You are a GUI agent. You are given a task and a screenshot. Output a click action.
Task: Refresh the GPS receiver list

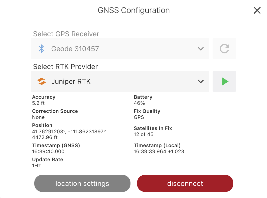point(224,49)
